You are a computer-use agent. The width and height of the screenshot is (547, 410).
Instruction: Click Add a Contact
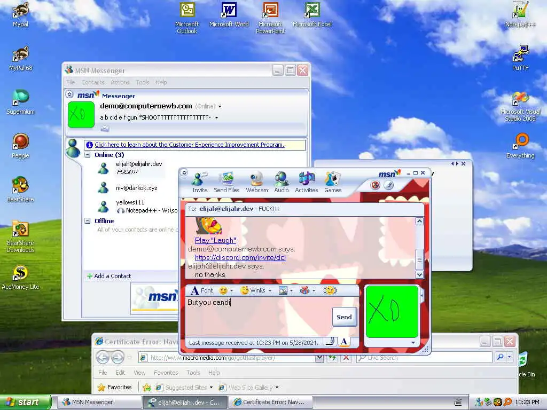(109, 276)
